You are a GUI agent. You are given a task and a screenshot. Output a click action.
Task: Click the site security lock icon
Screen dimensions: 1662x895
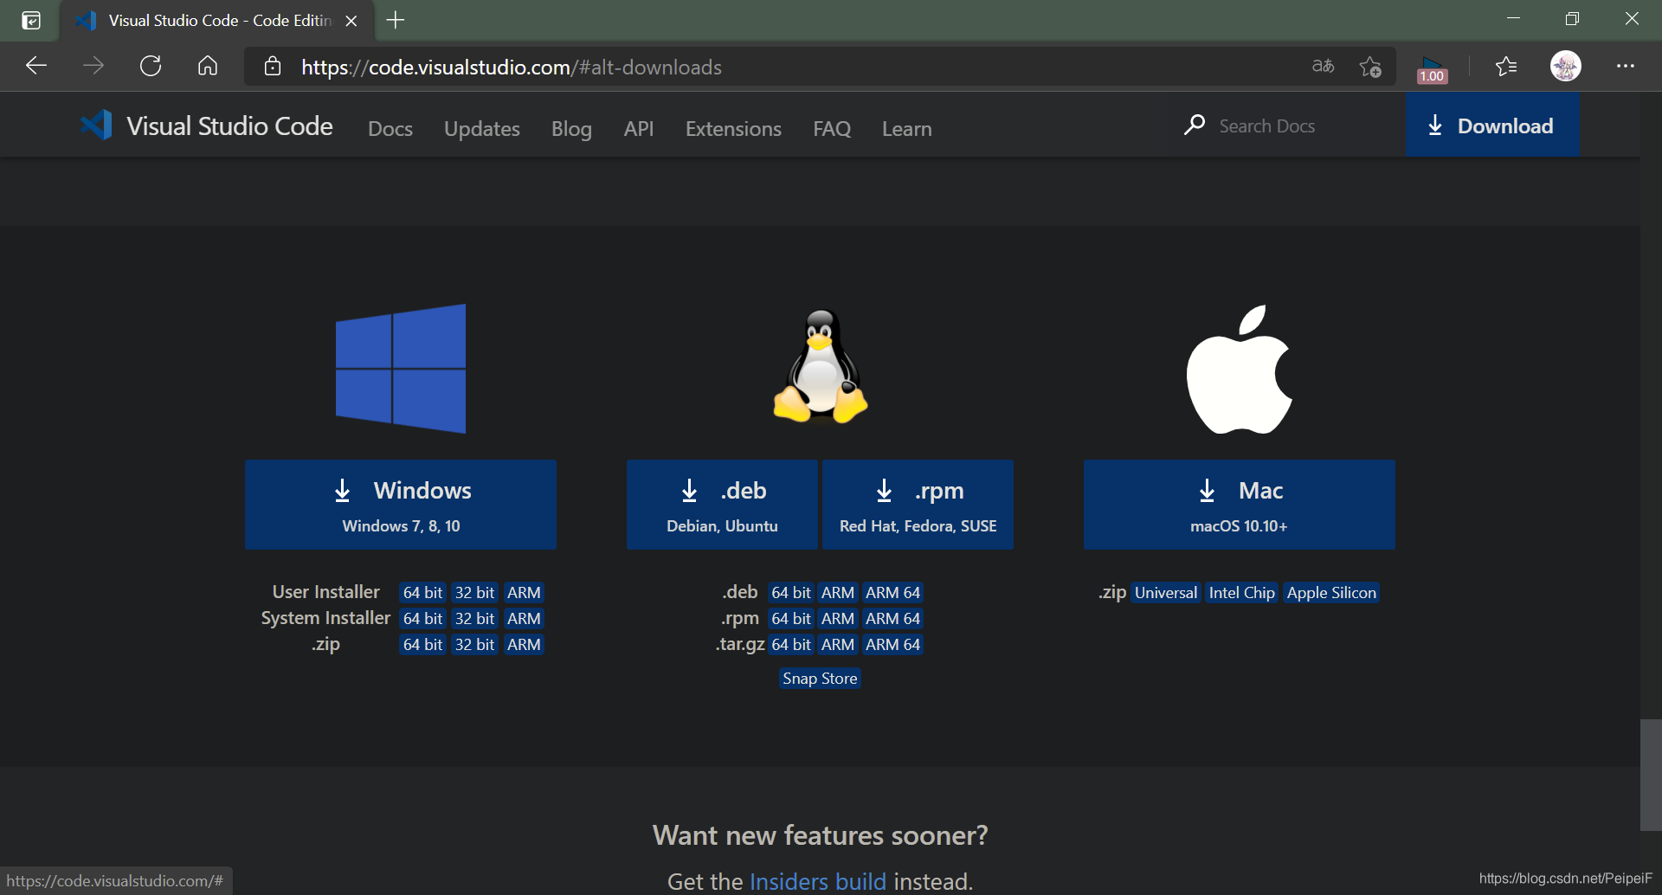point(272,67)
